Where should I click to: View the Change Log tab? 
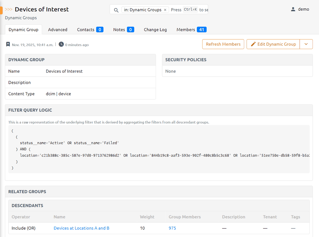[x=155, y=30]
